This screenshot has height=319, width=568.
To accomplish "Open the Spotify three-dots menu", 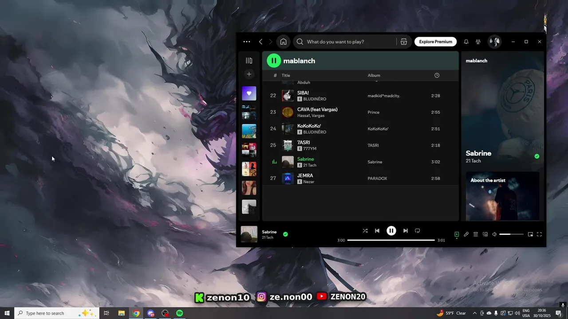I will [x=247, y=42].
